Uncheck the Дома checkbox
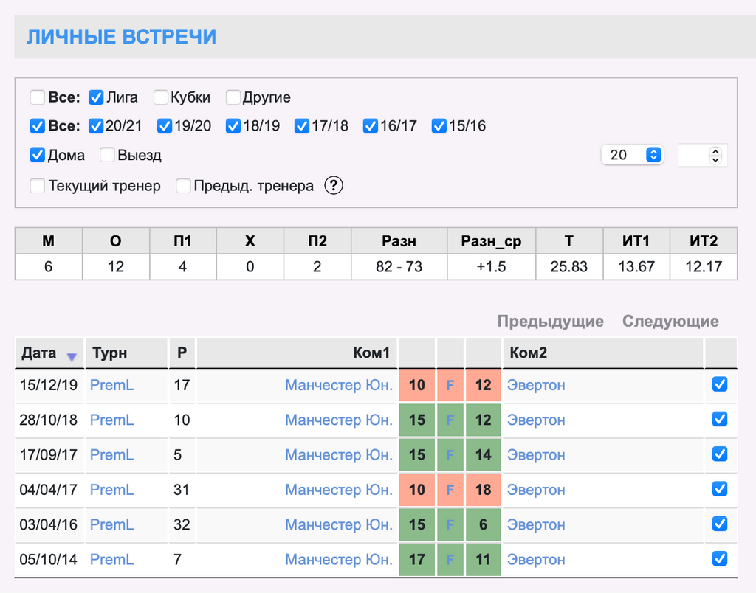 coord(37,155)
